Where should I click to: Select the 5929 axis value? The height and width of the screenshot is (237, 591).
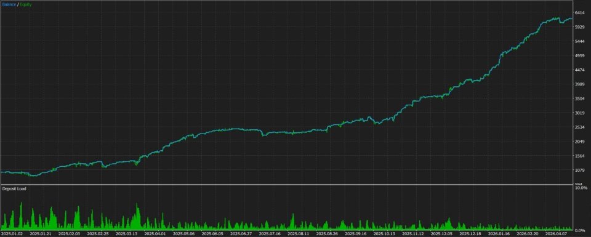[579, 26]
